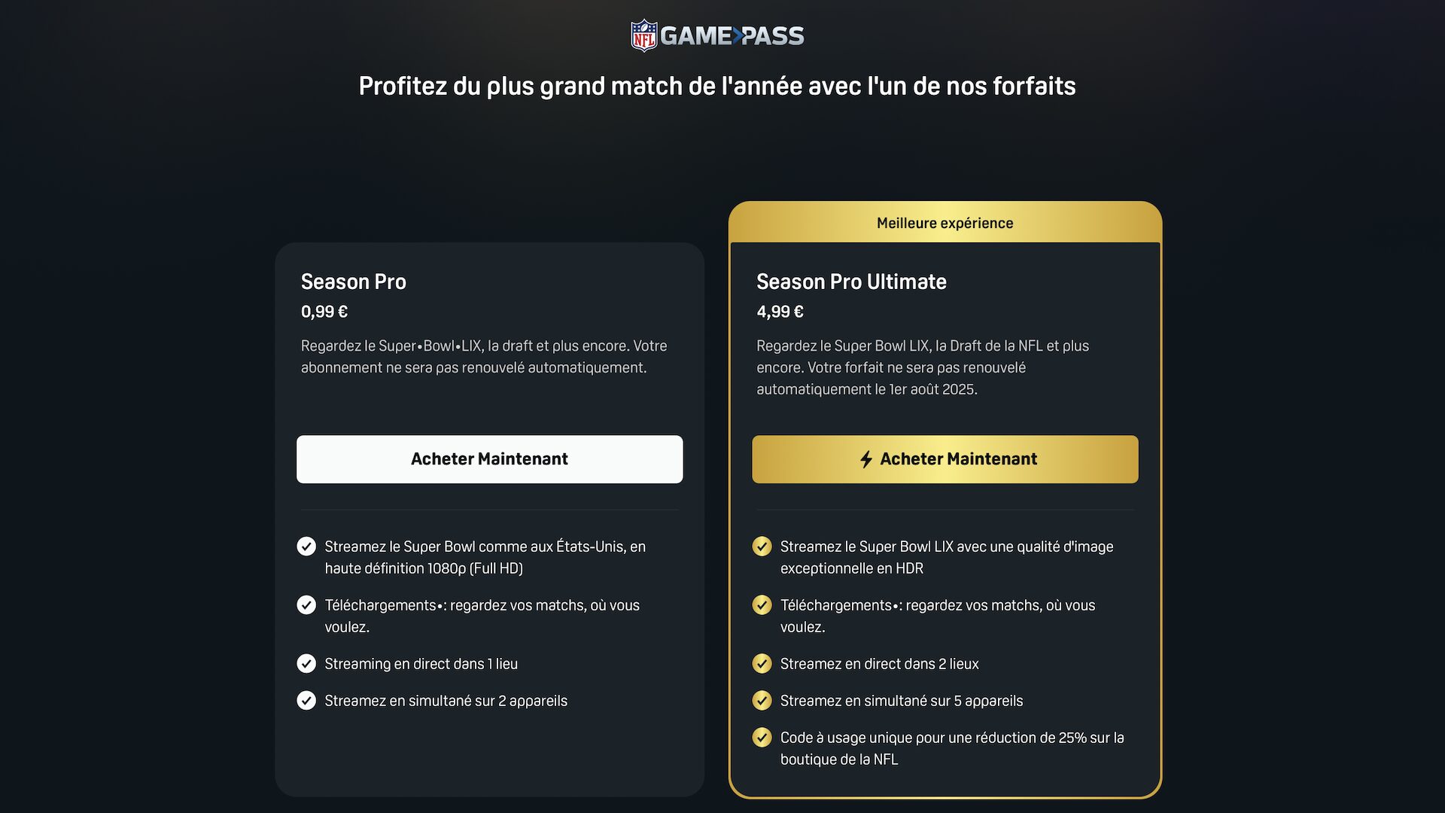Viewport: 1445px width, 813px height.
Task: Click checkmark beside 2 appareils feature
Action: point(306,701)
